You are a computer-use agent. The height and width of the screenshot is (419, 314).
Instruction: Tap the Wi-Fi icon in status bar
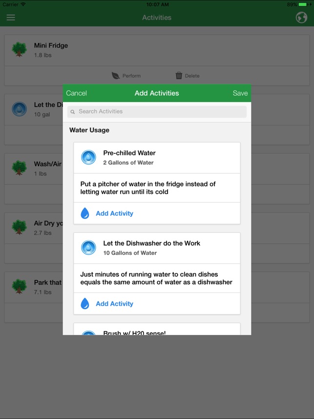tap(23, 4)
